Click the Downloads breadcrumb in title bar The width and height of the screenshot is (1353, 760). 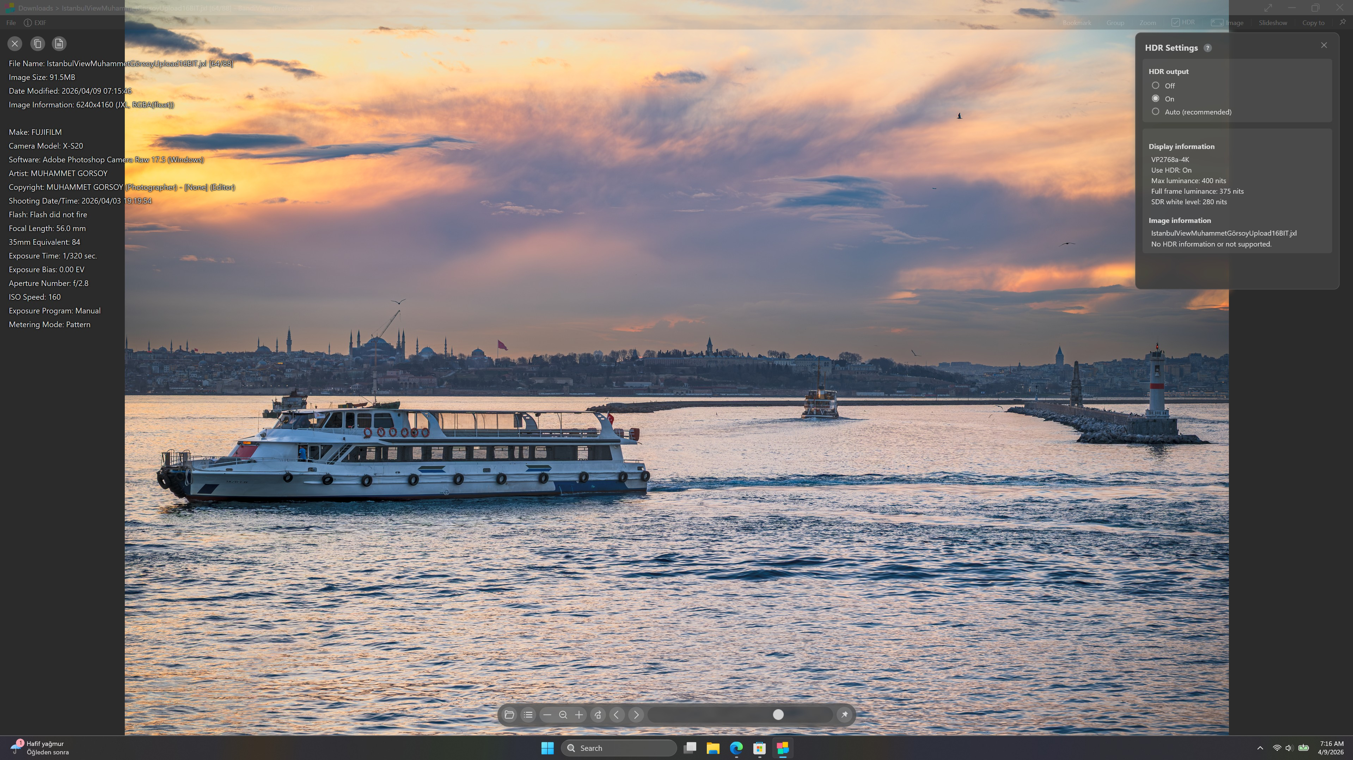point(35,8)
